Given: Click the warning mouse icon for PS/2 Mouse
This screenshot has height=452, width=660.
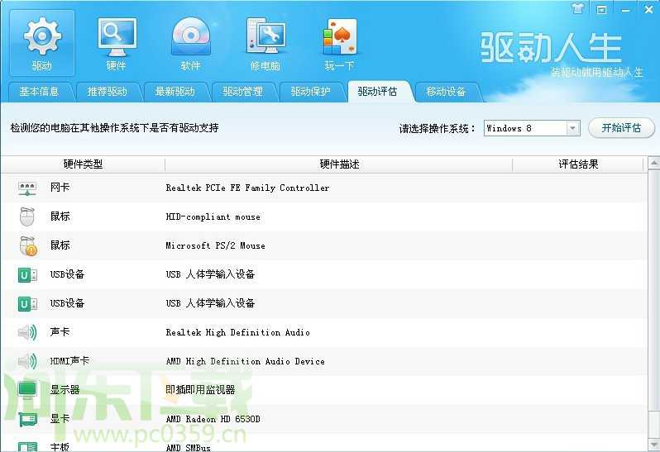Looking at the screenshot, I should [x=28, y=246].
